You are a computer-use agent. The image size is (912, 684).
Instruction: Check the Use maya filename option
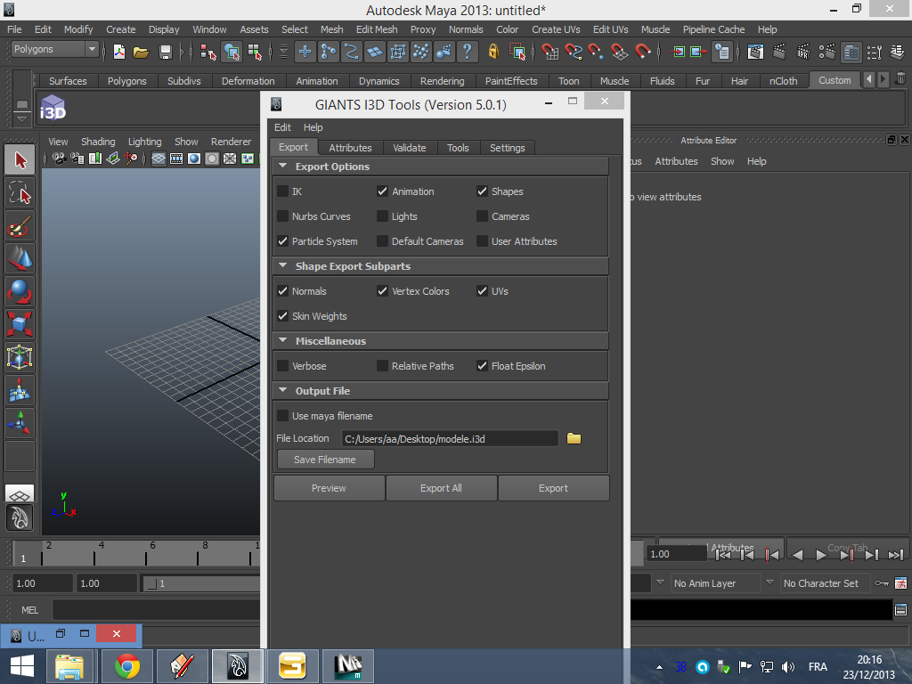(x=282, y=417)
